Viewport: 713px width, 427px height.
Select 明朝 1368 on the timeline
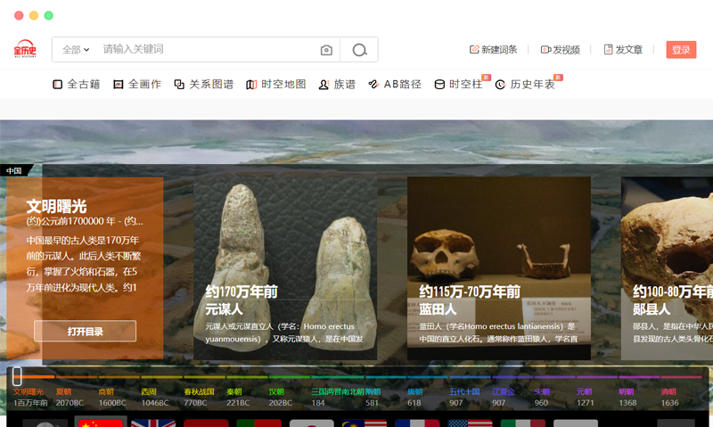coord(627,397)
